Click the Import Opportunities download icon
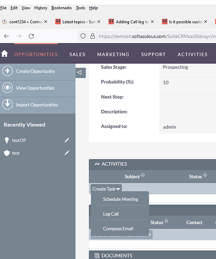Viewport: 216px width, 259px height. pos(7,105)
